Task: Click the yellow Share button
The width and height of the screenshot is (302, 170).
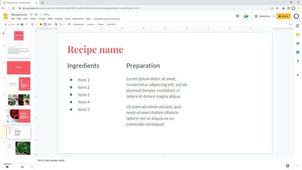Action: (x=283, y=16)
